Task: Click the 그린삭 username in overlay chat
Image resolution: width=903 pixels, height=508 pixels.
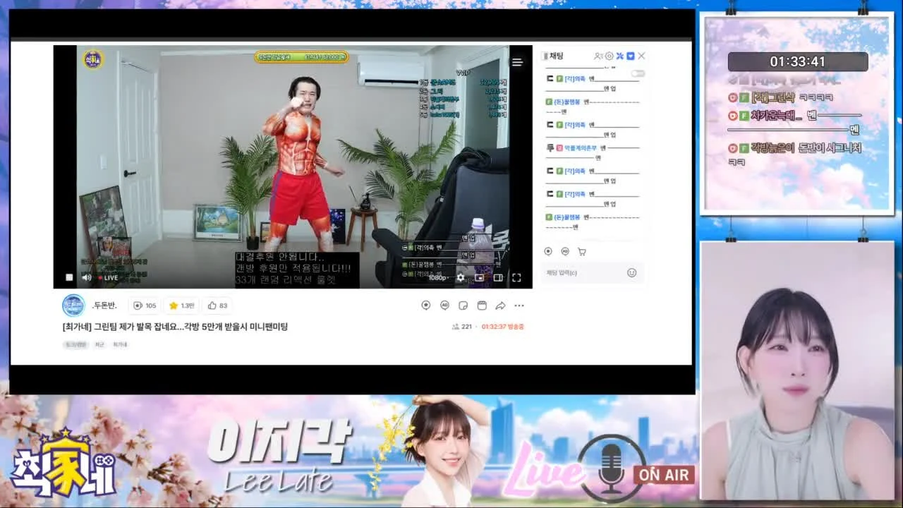Action: (x=772, y=97)
